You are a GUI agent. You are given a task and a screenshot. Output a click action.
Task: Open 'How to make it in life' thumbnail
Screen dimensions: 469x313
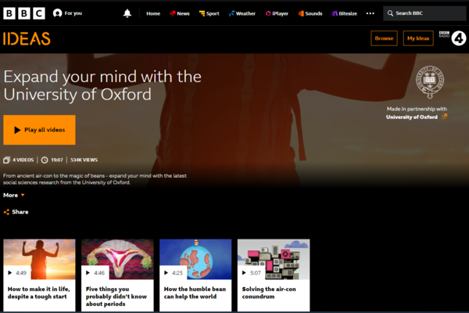[x=40, y=259]
